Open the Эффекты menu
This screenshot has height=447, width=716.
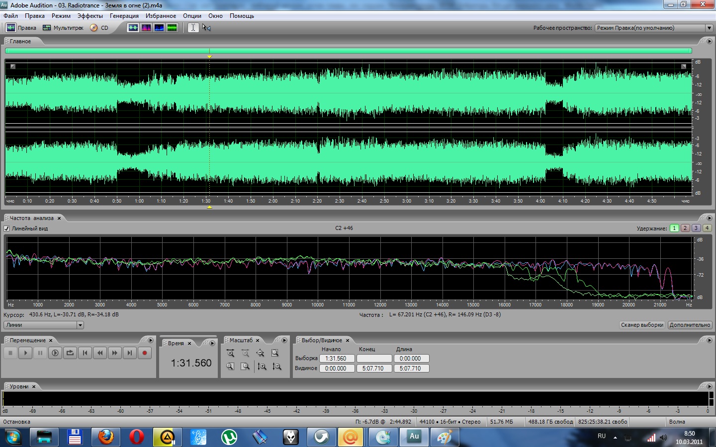pos(90,16)
